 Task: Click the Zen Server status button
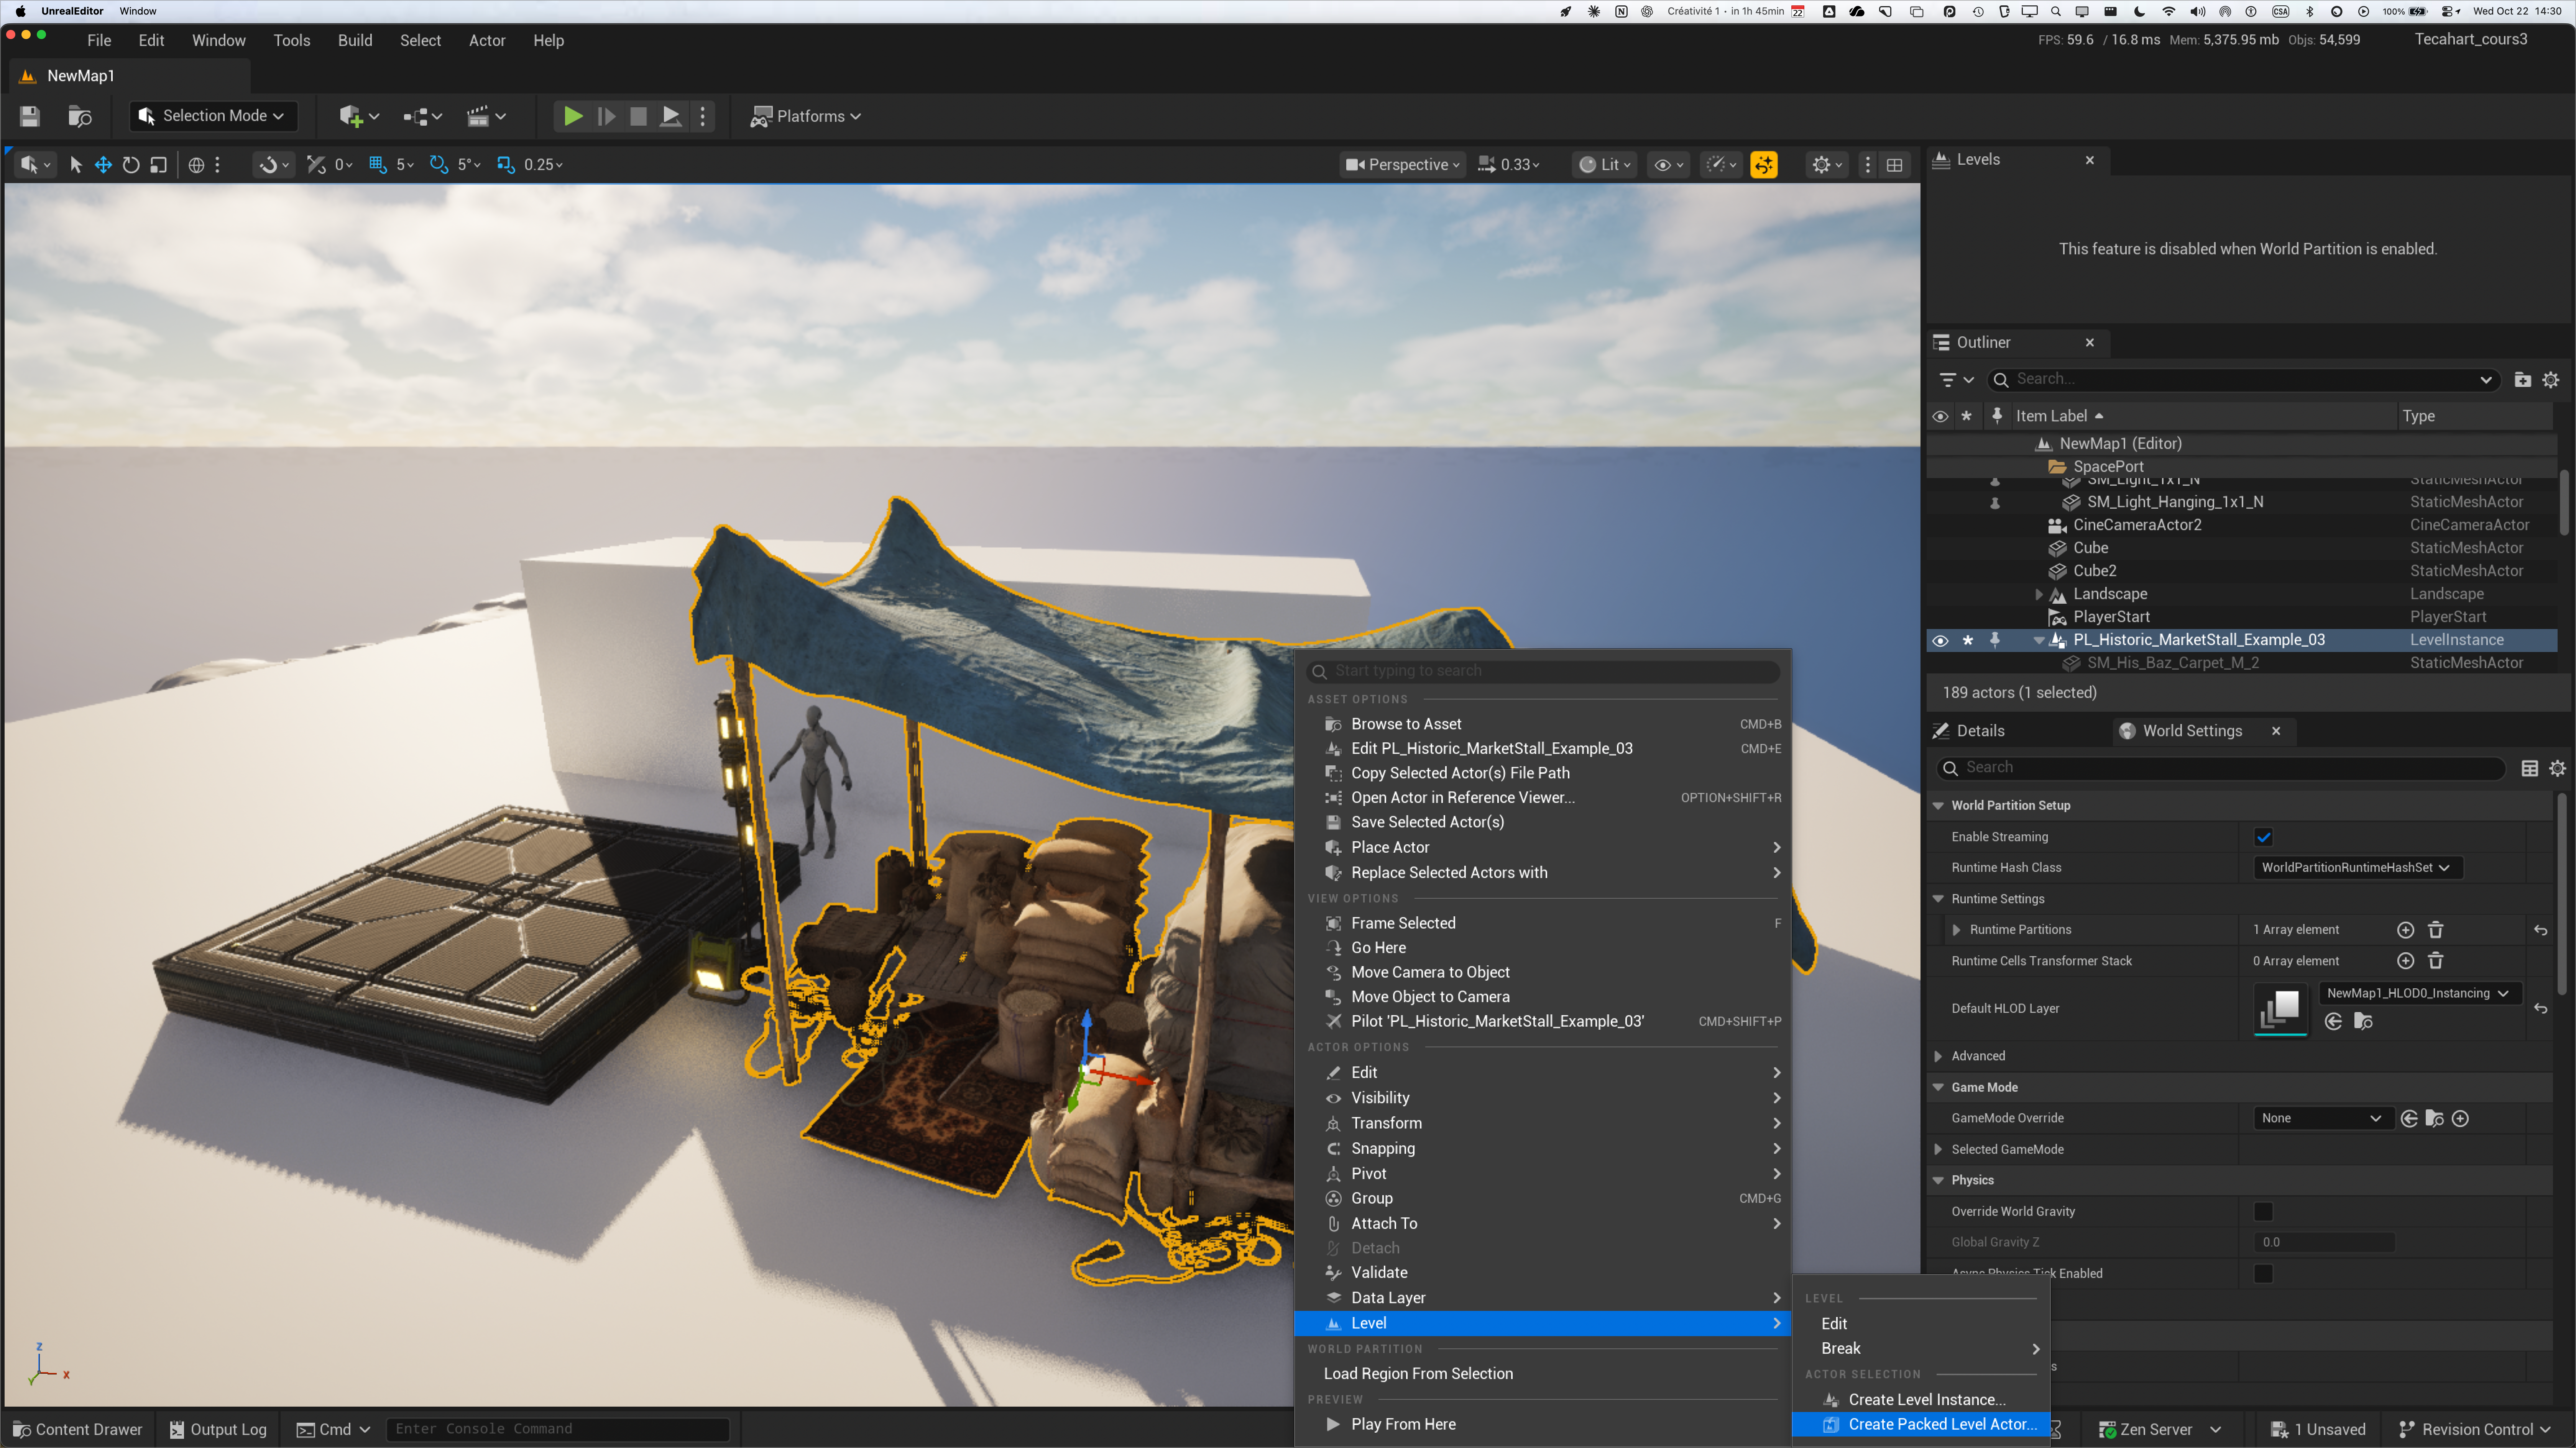click(x=2160, y=1430)
